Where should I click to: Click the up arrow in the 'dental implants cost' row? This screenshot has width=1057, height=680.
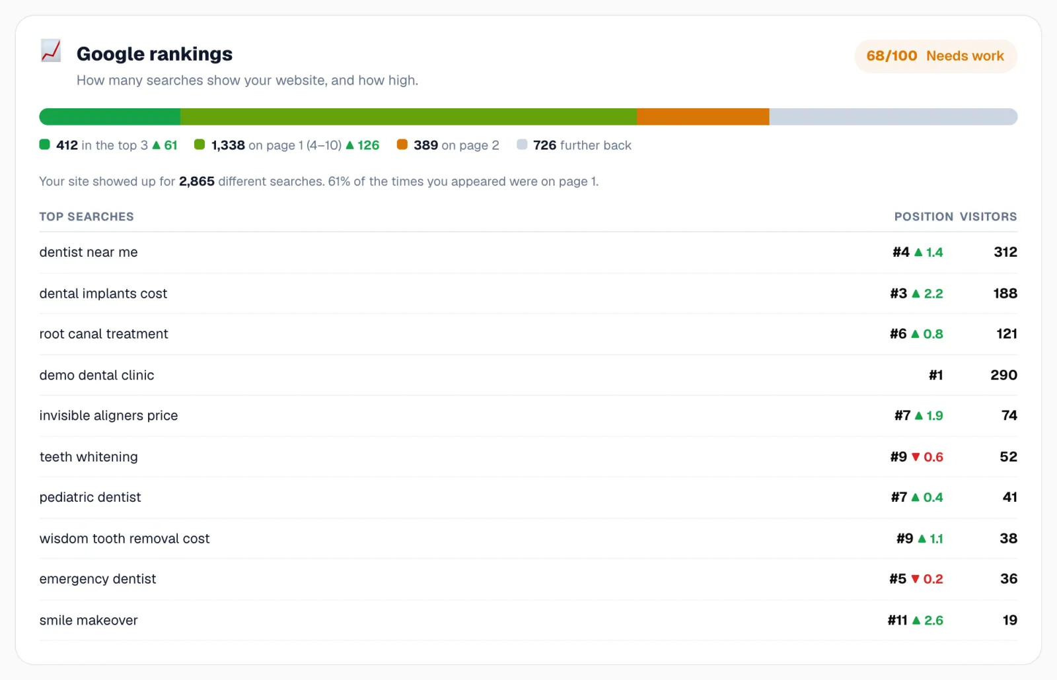pyautogui.click(x=916, y=294)
